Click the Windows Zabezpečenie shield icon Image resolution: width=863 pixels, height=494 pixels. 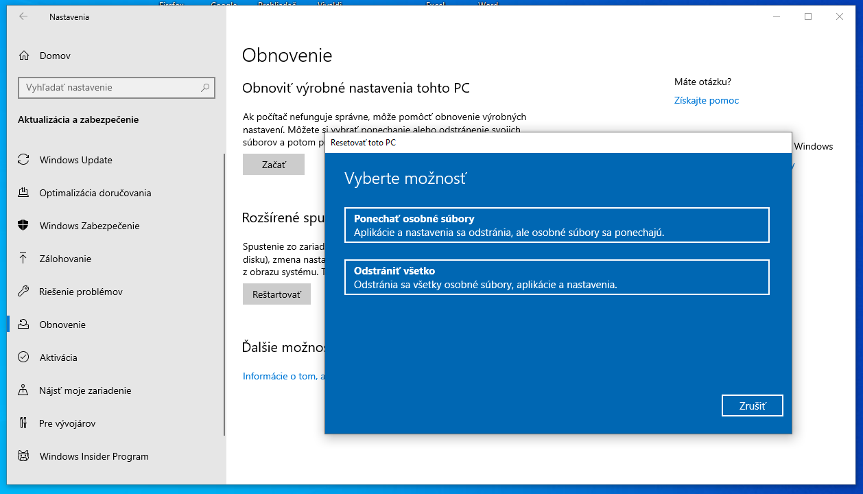[x=24, y=226]
